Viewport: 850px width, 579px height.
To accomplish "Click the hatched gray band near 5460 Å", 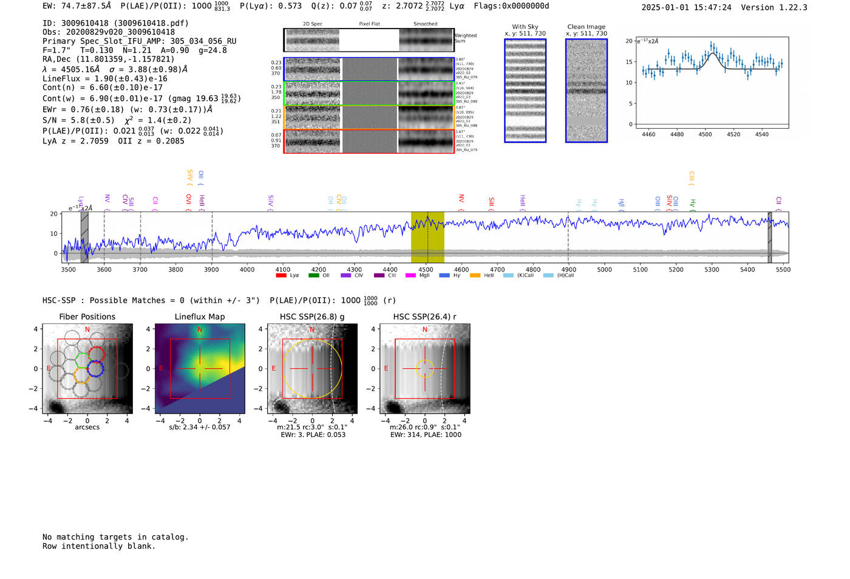I will point(770,238).
